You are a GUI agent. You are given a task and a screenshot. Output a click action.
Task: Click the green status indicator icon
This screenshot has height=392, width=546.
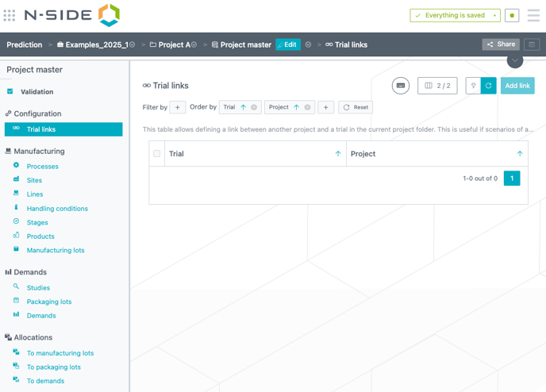[512, 15]
